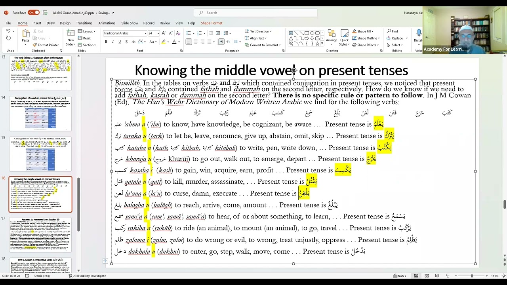Image resolution: width=507 pixels, height=285 pixels.
Task: Decrease the font size
Action: [170, 33]
